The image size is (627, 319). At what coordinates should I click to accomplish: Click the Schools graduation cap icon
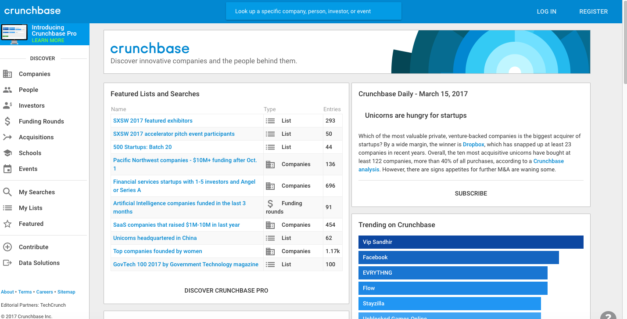pos(7,153)
